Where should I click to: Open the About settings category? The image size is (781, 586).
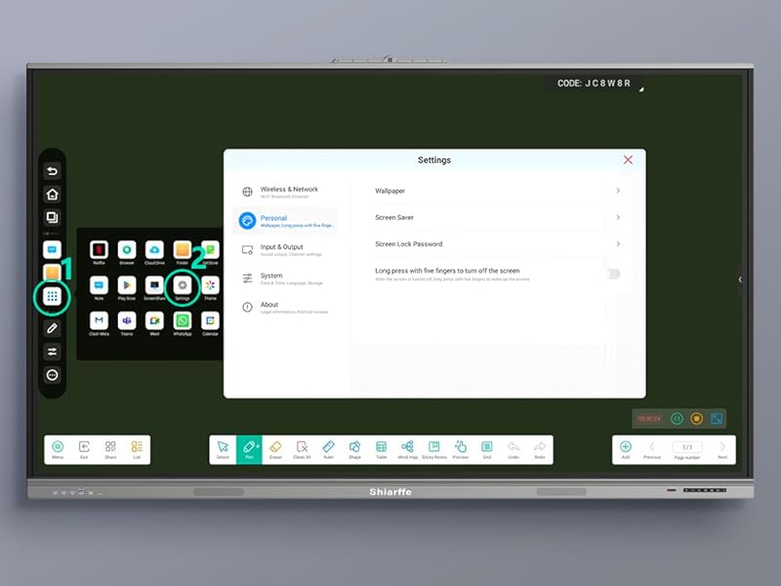tap(285, 308)
